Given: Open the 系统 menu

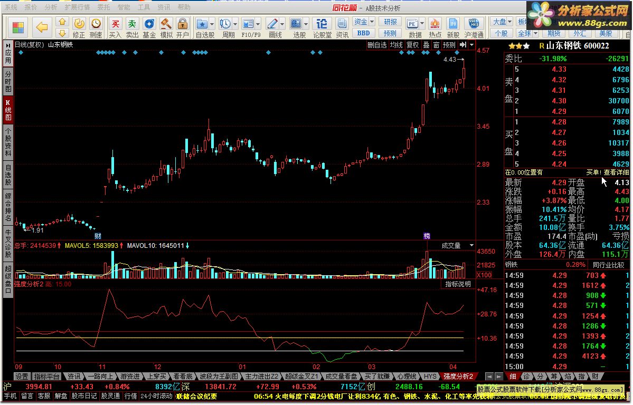Looking at the screenshot, I should pos(11,7).
